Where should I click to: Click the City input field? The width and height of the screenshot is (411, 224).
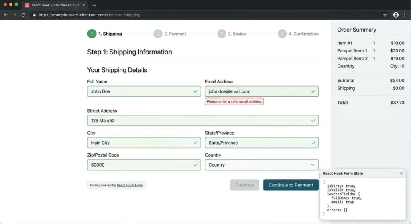coord(144,143)
